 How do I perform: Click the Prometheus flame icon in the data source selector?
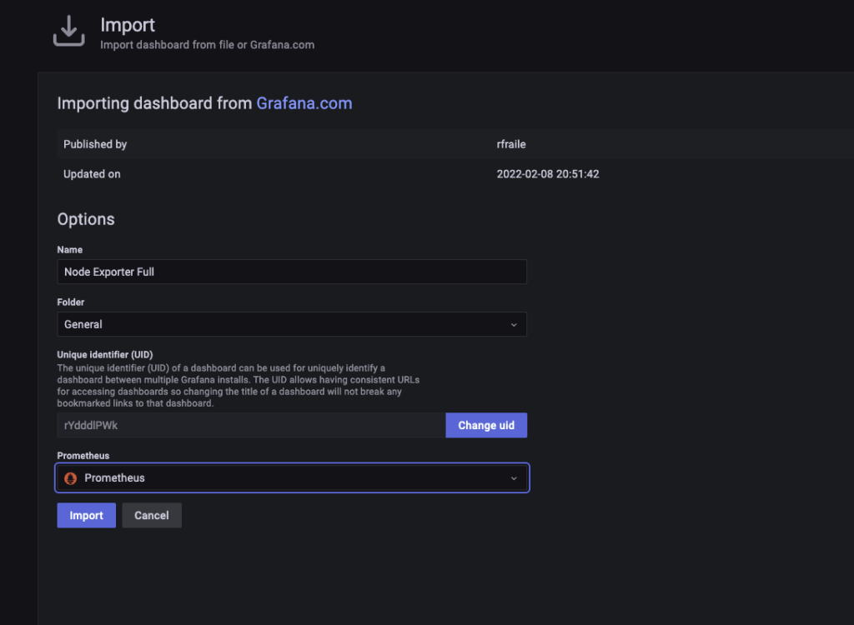pyautogui.click(x=72, y=477)
